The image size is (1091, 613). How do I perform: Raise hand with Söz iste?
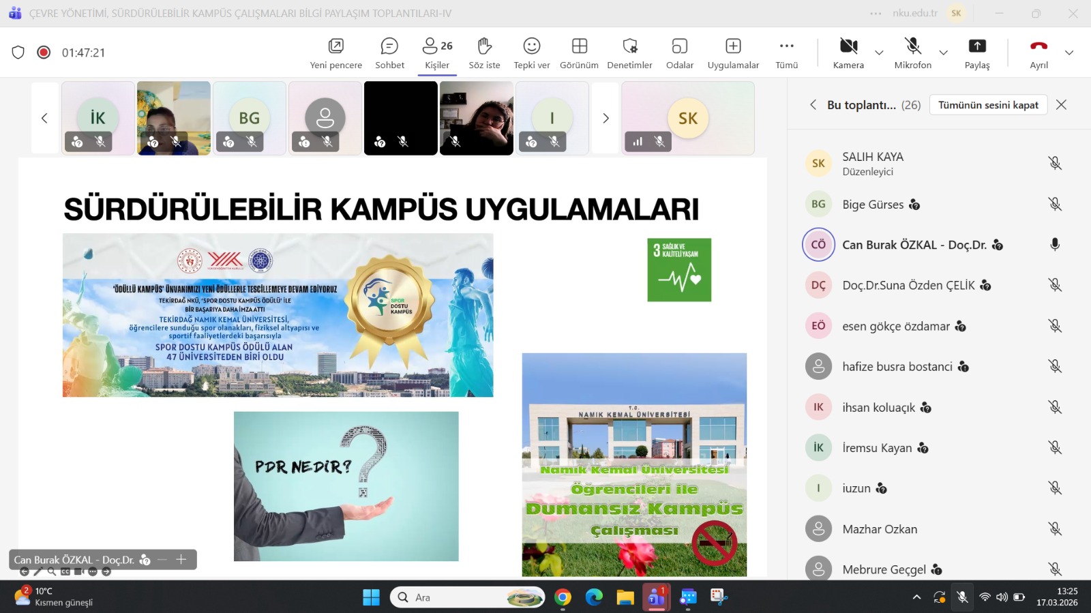pyautogui.click(x=484, y=53)
